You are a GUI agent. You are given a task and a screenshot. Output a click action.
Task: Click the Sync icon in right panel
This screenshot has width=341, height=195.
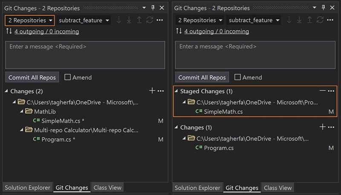tap(320, 20)
